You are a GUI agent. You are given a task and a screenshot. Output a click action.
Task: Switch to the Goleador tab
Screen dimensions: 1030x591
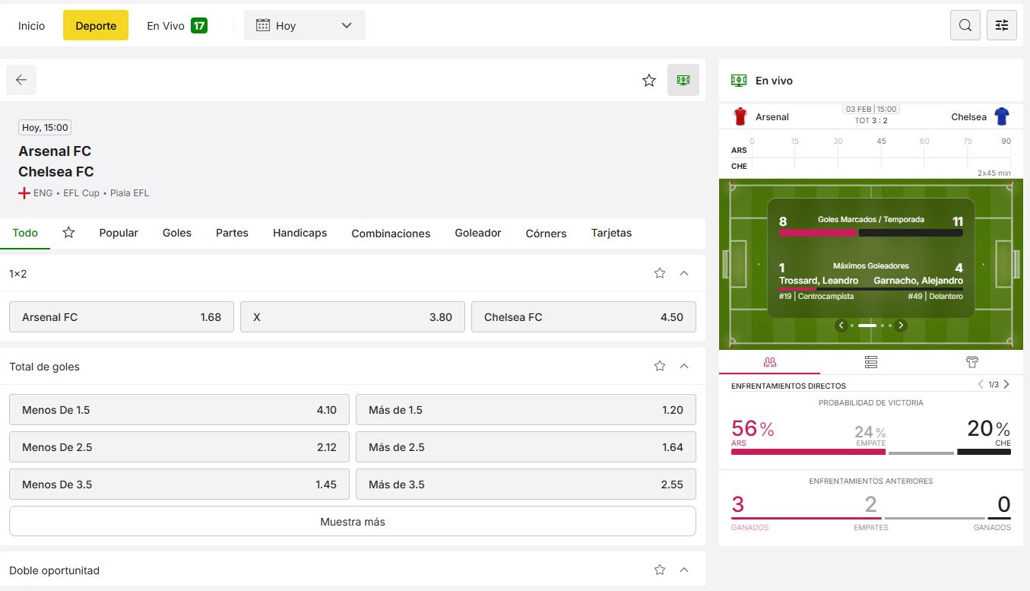(x=478, y=233)
